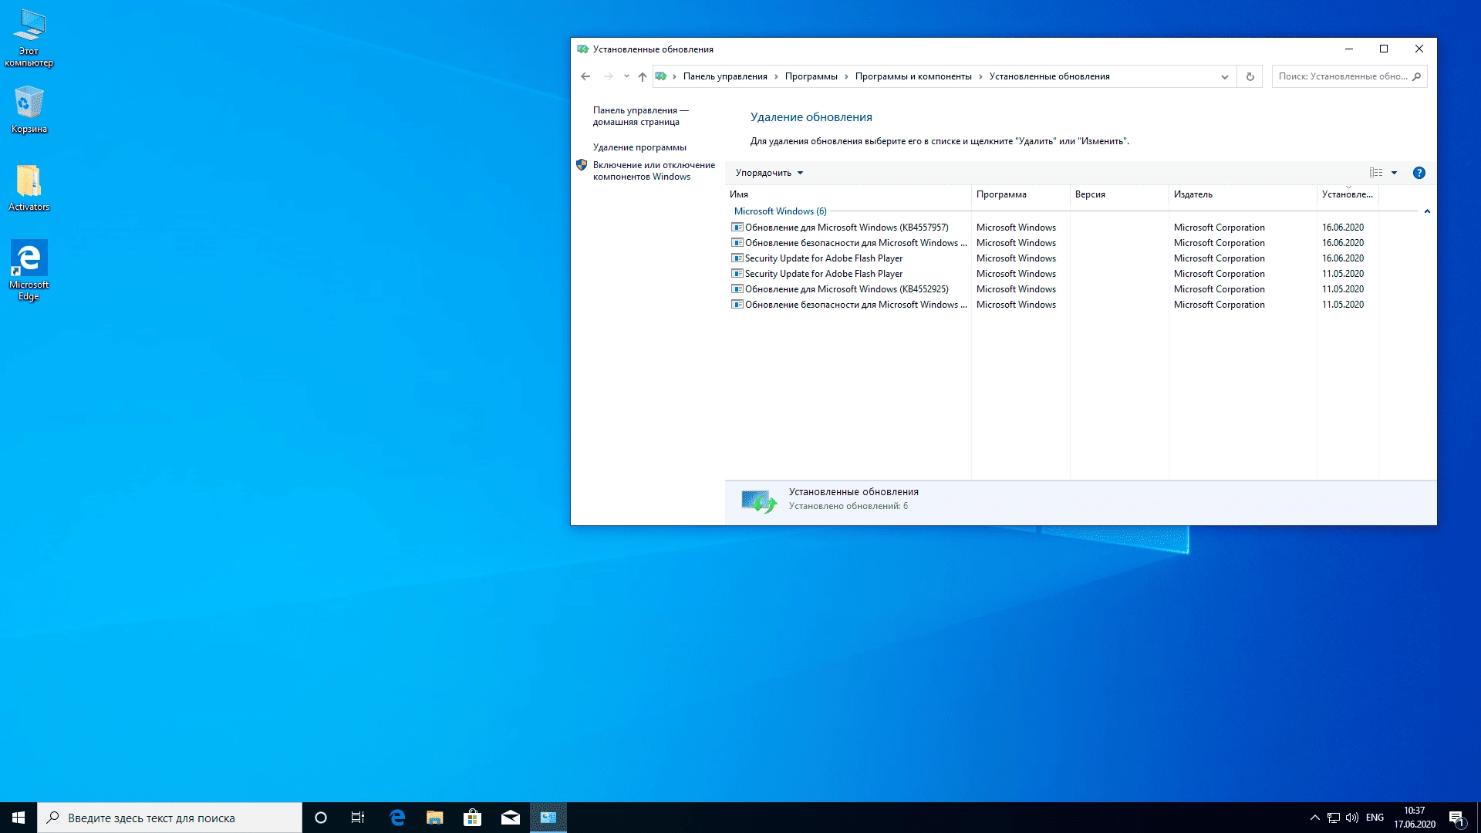
Task: Open the Windows Start menu
Action: (x=19, y=818)
